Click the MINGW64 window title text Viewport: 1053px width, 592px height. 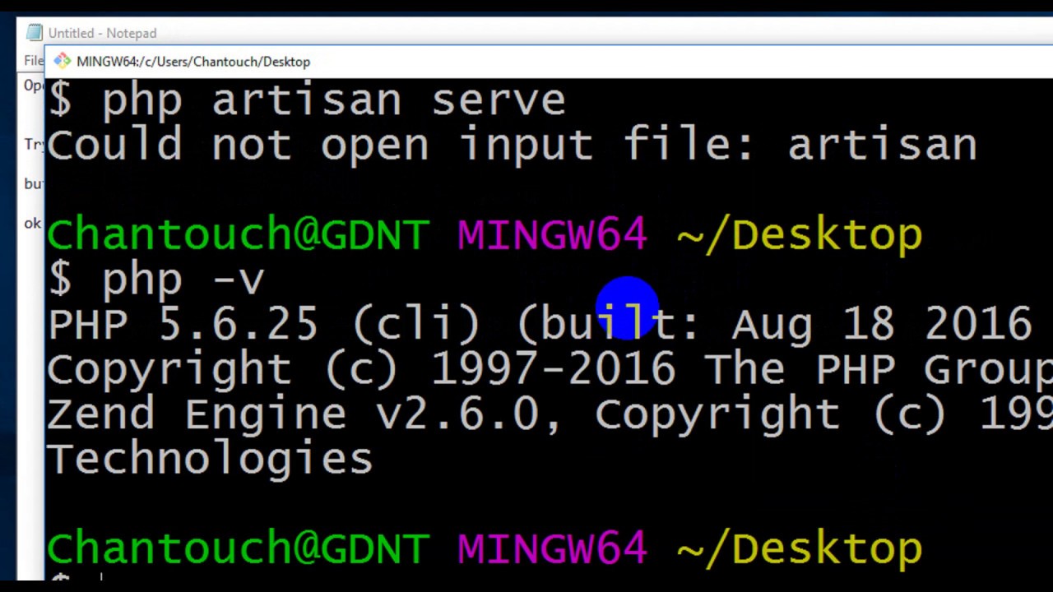point(193,62)
